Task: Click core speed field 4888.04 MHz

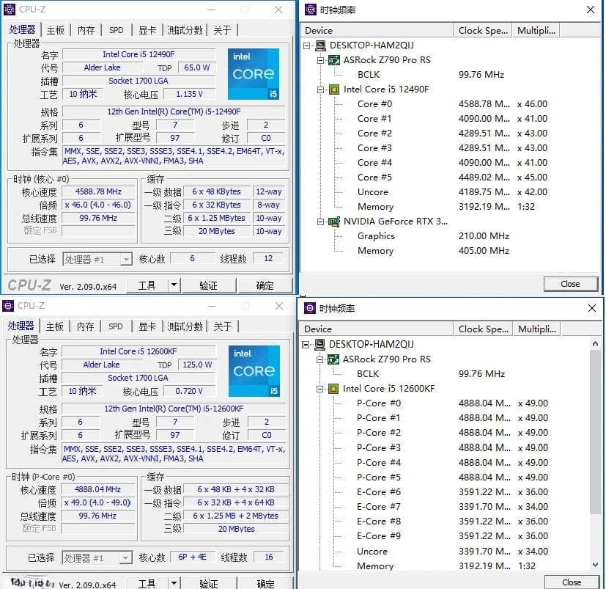Action: pos(97,489)
